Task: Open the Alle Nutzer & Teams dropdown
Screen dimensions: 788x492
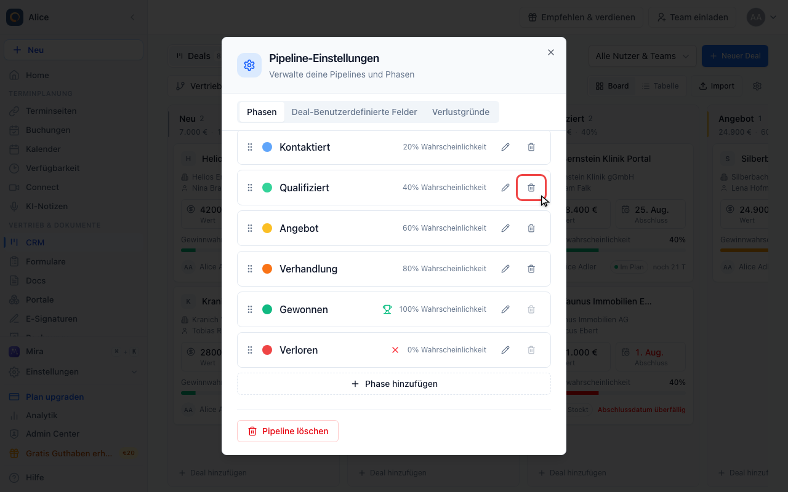Action: pos(642,56)
